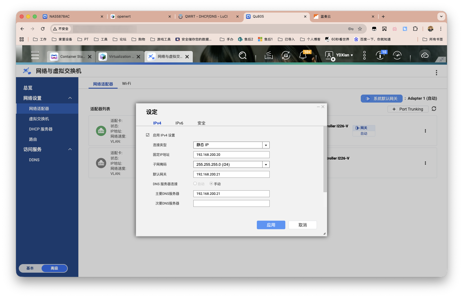Open the QTS main menu hamburger icon
Image resolution: width=463 pixels, height=298 pixels.
35,55
